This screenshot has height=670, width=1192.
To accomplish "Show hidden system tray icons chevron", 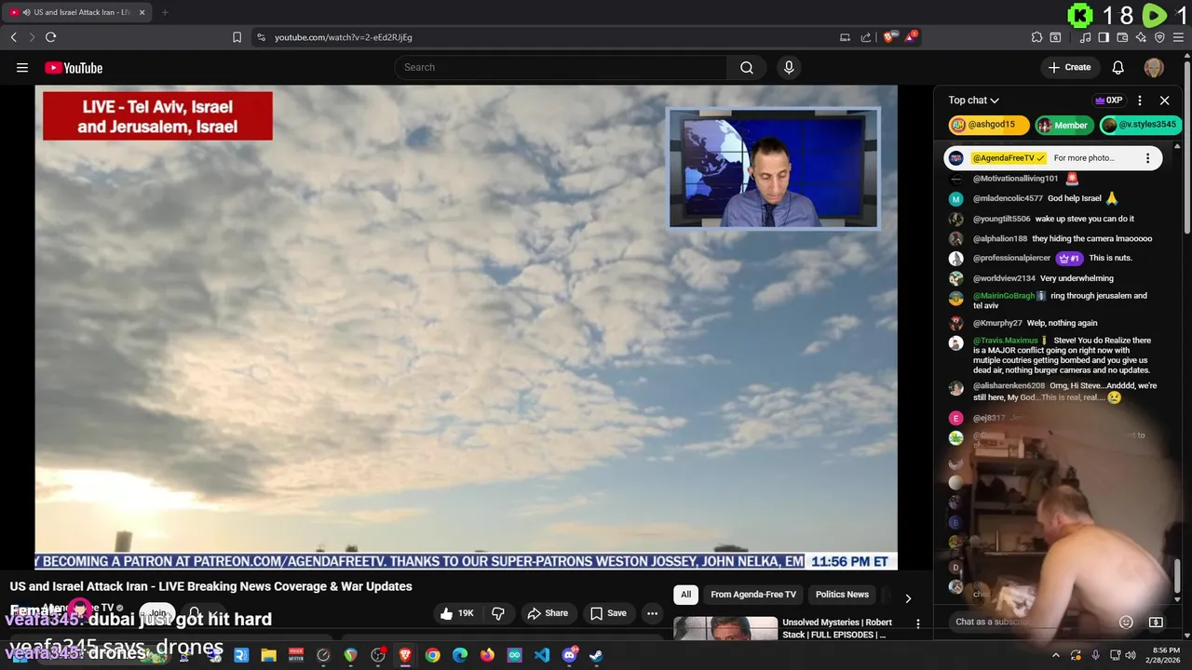I will coord(1055,655).
